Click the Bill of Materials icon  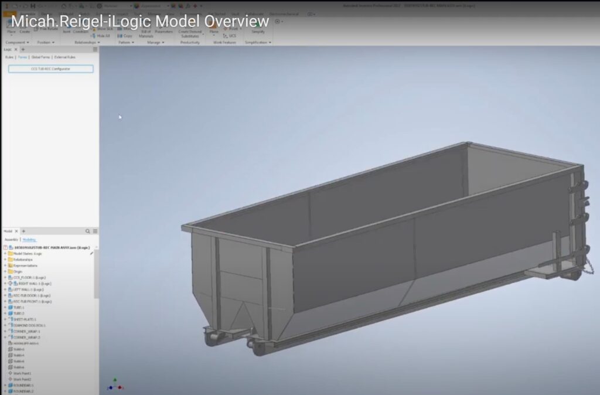point(146,33)
